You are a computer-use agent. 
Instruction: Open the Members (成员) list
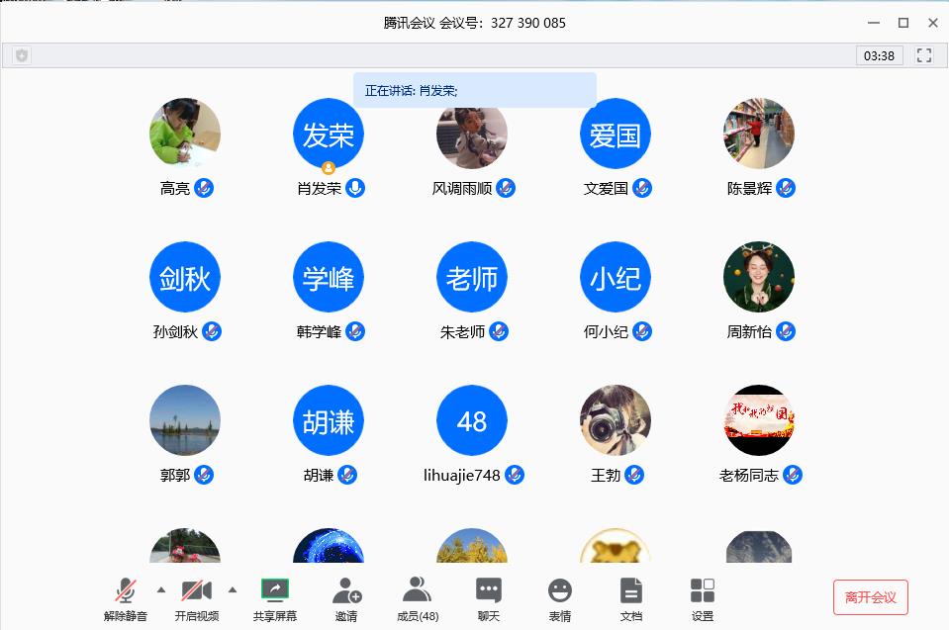pyautogui.click(x=417, y=591)
